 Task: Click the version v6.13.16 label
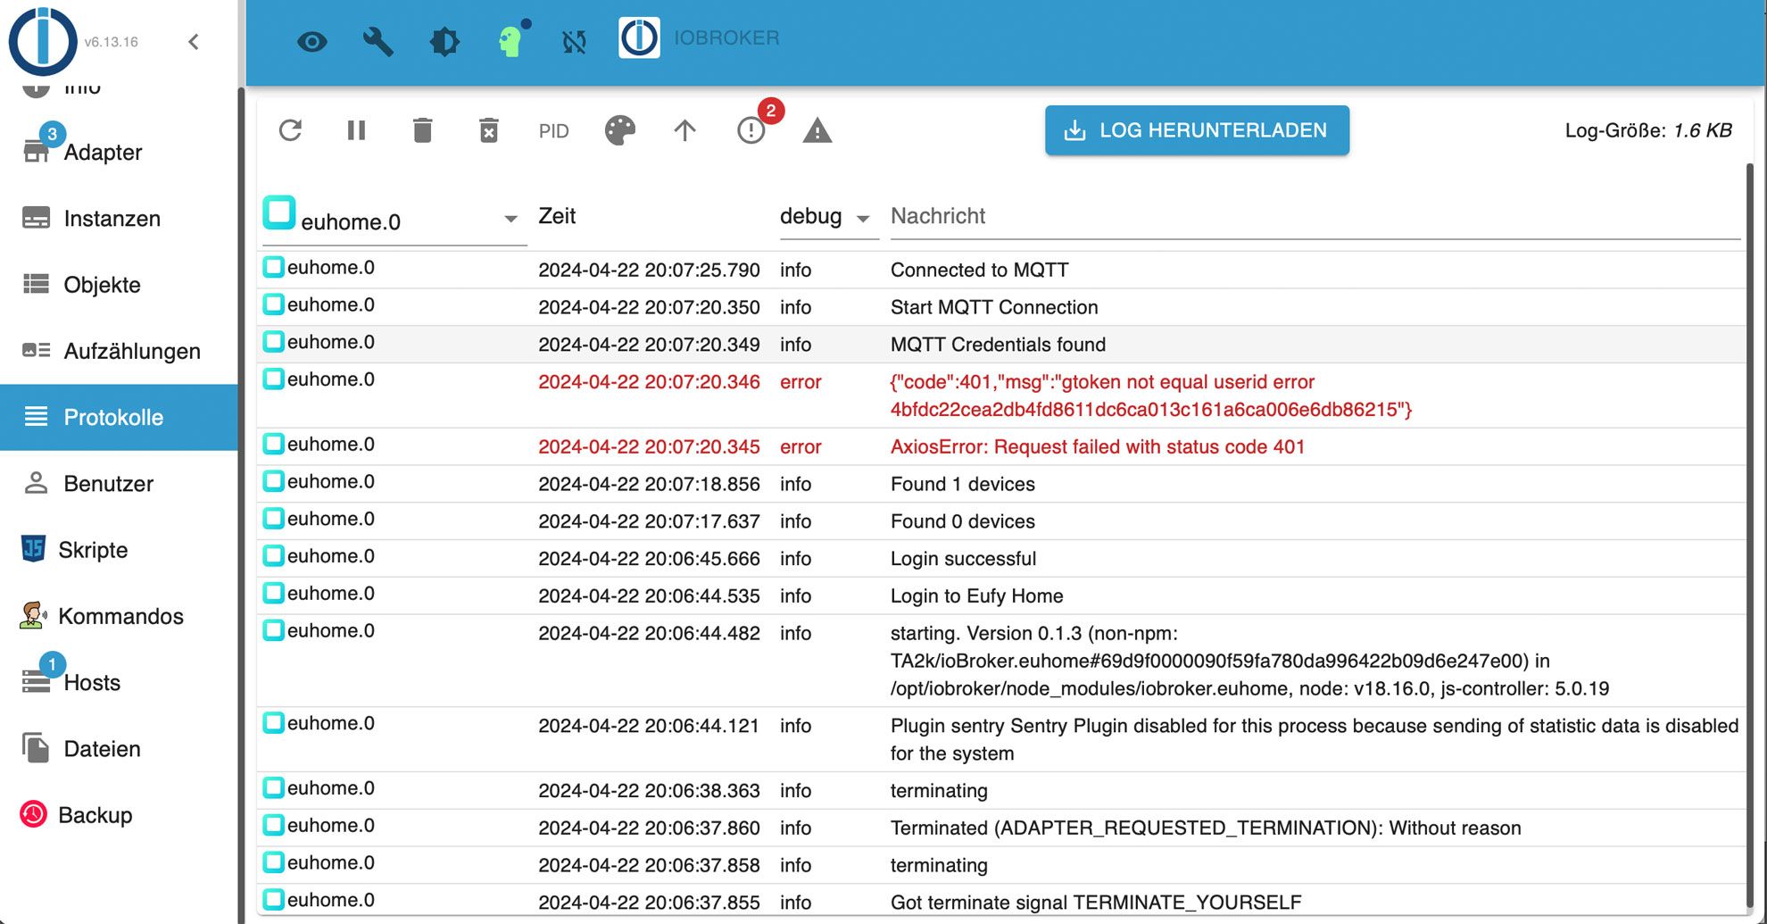[x=111, y=42]
